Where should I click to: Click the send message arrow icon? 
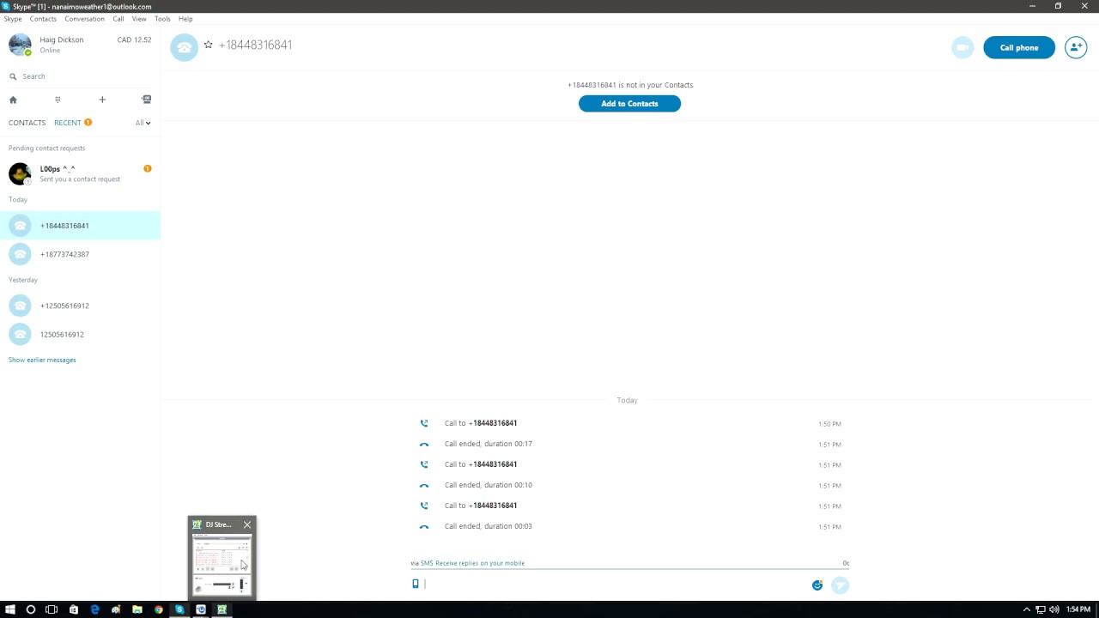(x=840, y=585)
